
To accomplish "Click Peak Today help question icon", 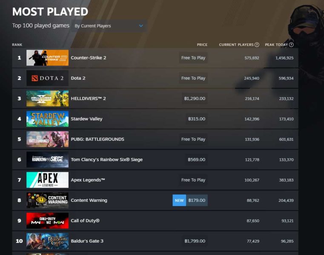I will click(x=291, y=45).
